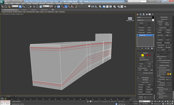Open Render Setup dialog icon

click(119, 6)
